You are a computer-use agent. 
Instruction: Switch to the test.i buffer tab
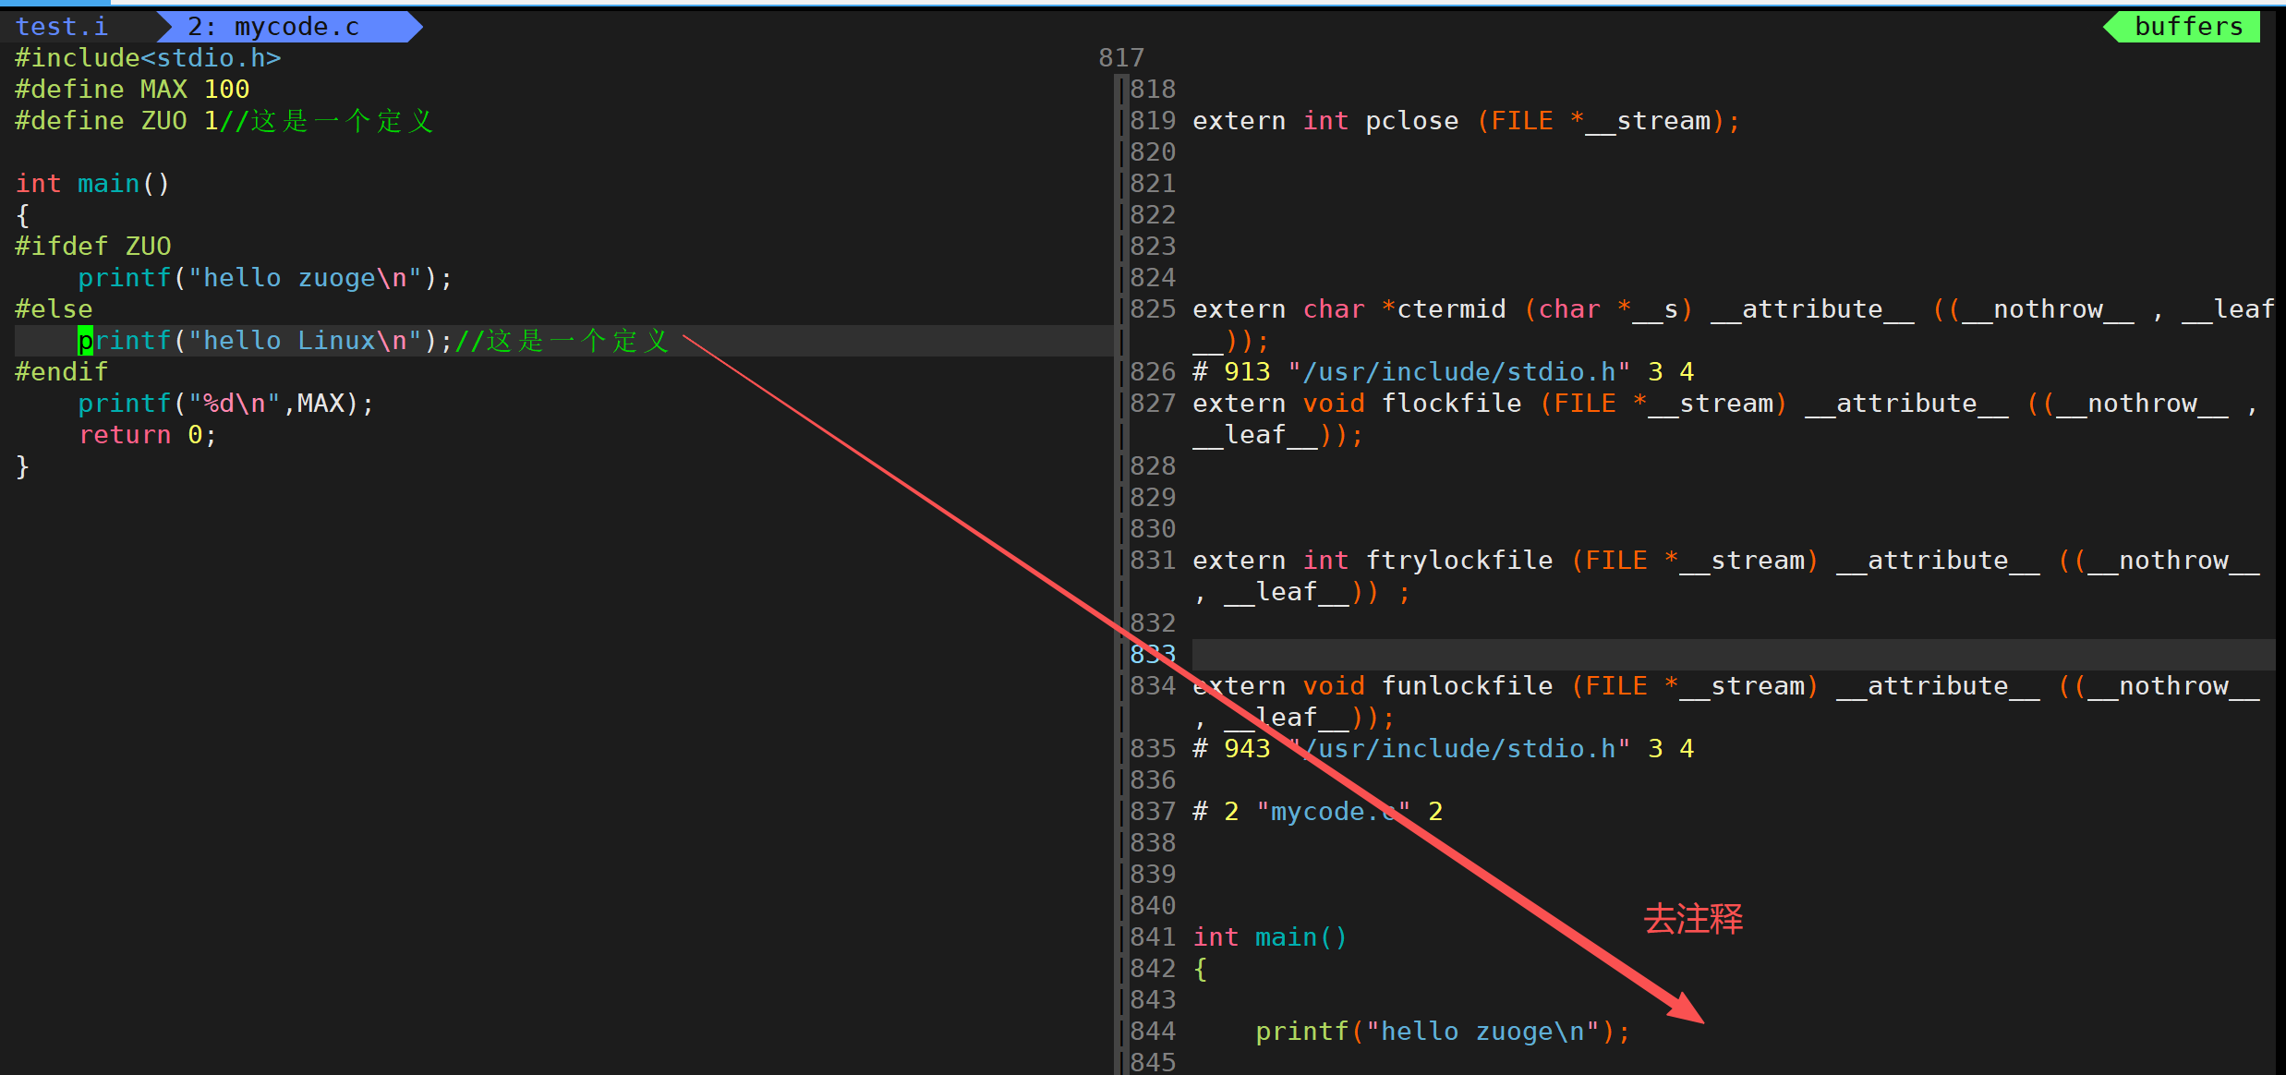(x=62, y=27)
